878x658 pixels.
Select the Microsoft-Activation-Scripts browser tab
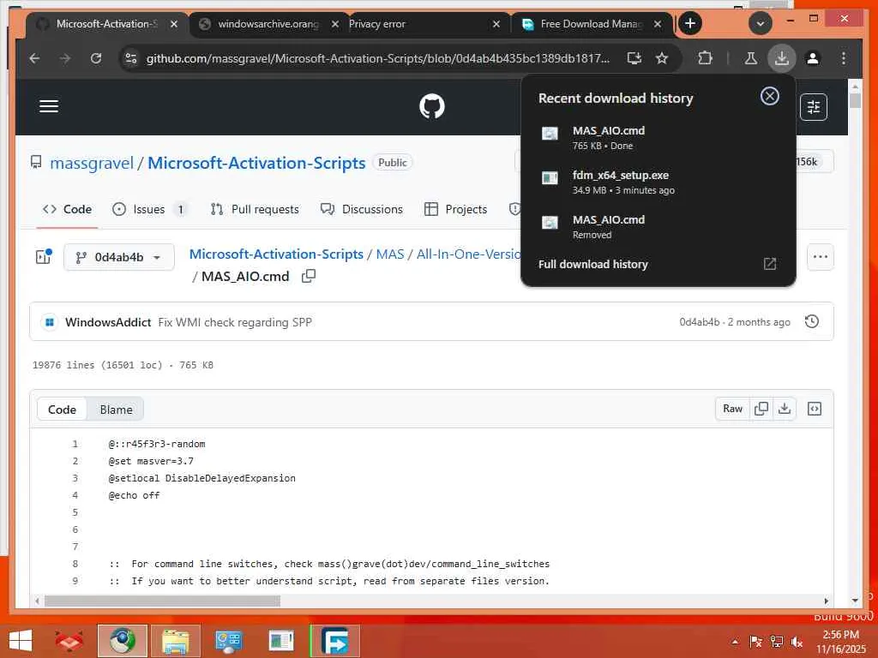coord(106,24)
